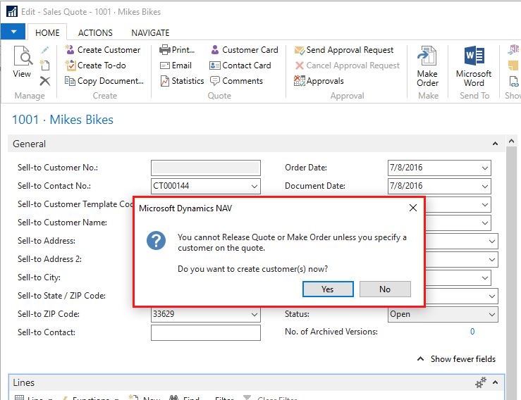
Task: Open Copy Document from the ribbon
Action: click(x=104, y=81)
